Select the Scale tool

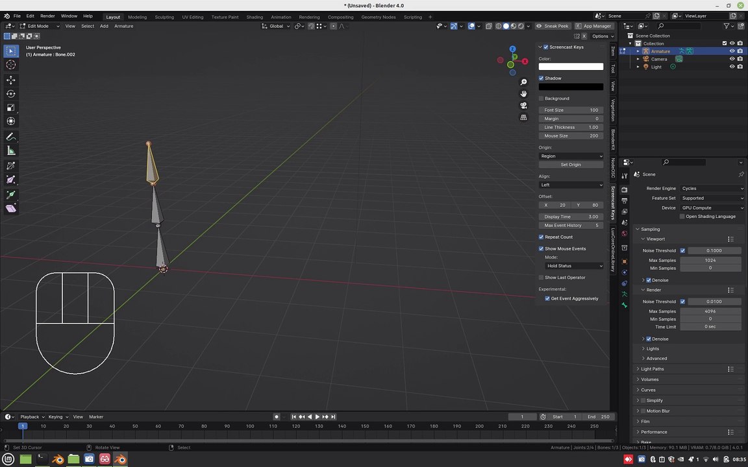[11, 108]
